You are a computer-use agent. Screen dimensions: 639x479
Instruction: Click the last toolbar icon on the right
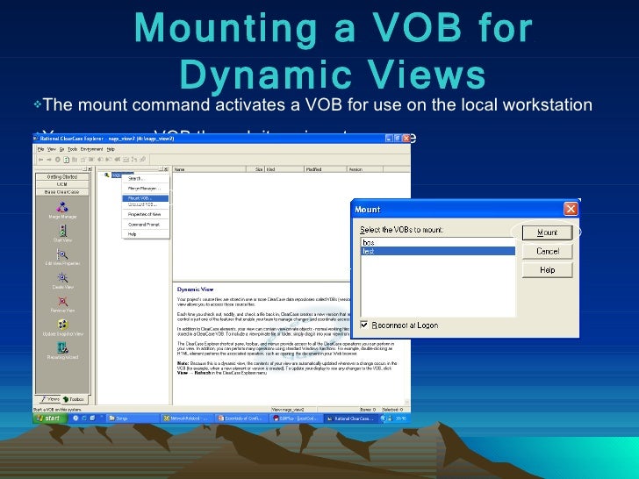(143, 160)
